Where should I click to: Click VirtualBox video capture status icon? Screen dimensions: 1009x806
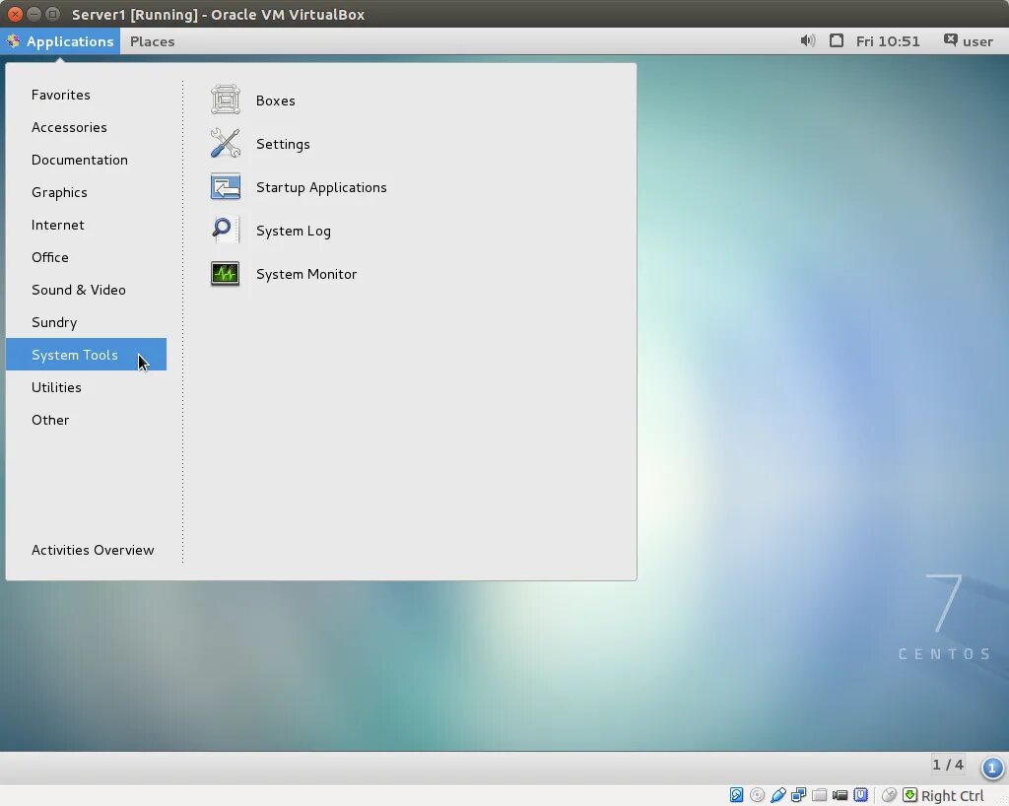[x=840, y=795]
